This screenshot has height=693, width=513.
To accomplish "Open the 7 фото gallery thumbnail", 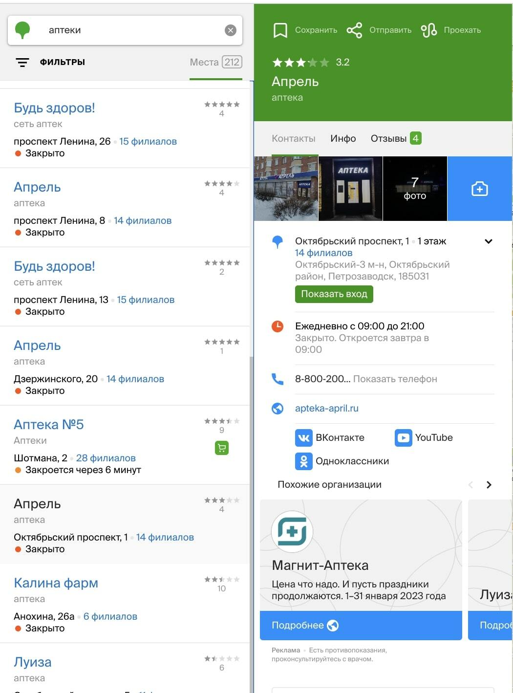I will (x=415, y=189).
